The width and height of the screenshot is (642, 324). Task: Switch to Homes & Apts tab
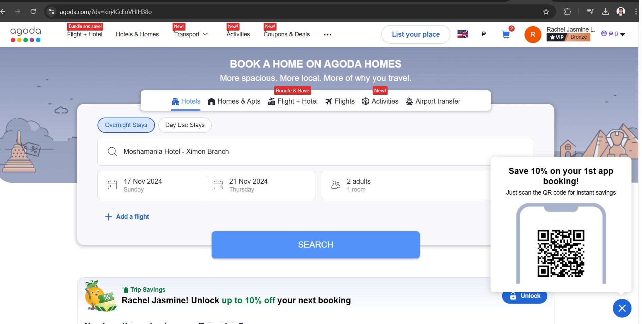[234, 102]
